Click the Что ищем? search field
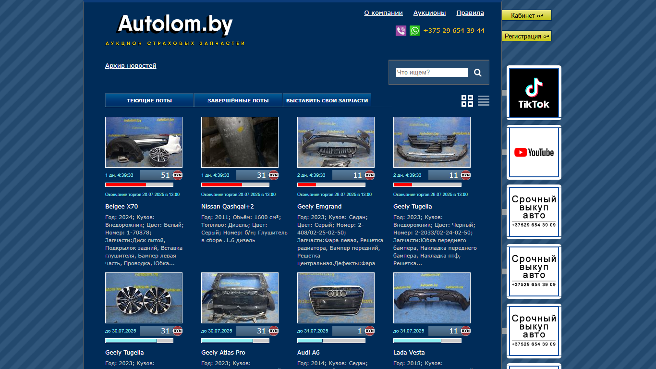The height and width of the screenshot is (369, 656). coord(432,73)
